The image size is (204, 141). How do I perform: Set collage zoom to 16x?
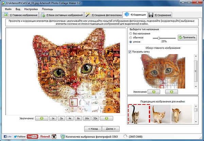point(87,118)
